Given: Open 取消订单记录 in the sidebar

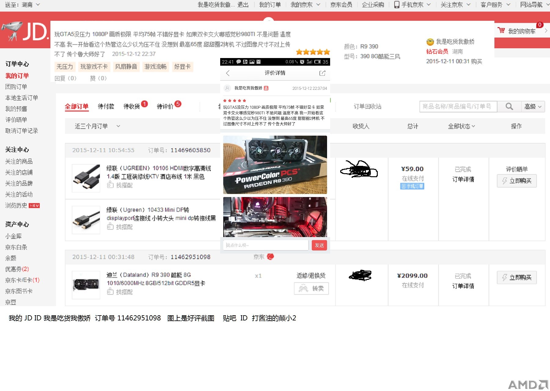Looking at the screenshot, I should [22, 131].
